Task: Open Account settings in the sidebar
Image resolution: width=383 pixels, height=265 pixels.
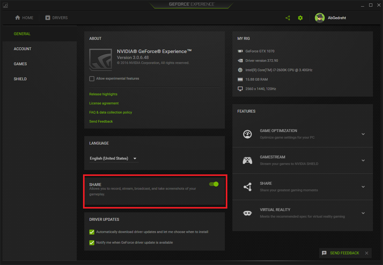Action: click(40, 49)
